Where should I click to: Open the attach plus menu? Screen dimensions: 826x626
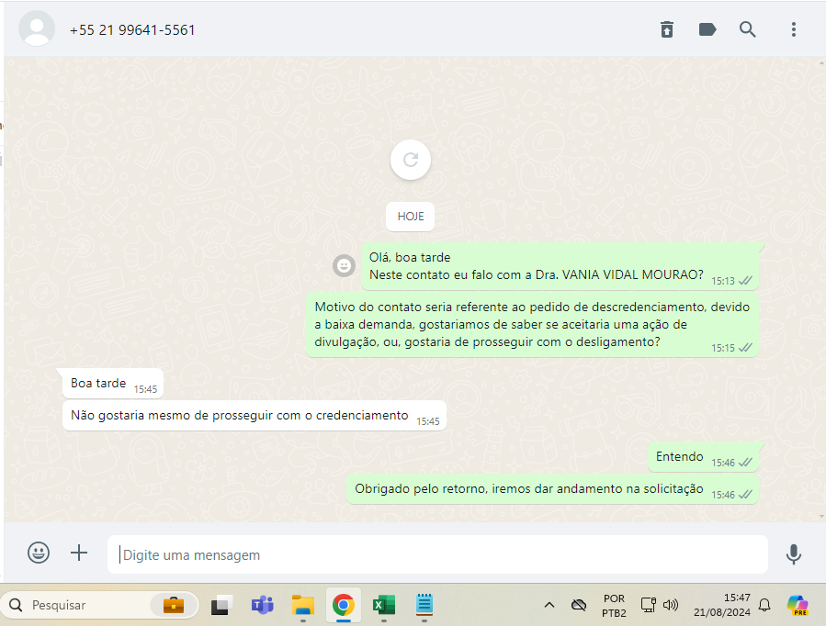click(79, 553)
